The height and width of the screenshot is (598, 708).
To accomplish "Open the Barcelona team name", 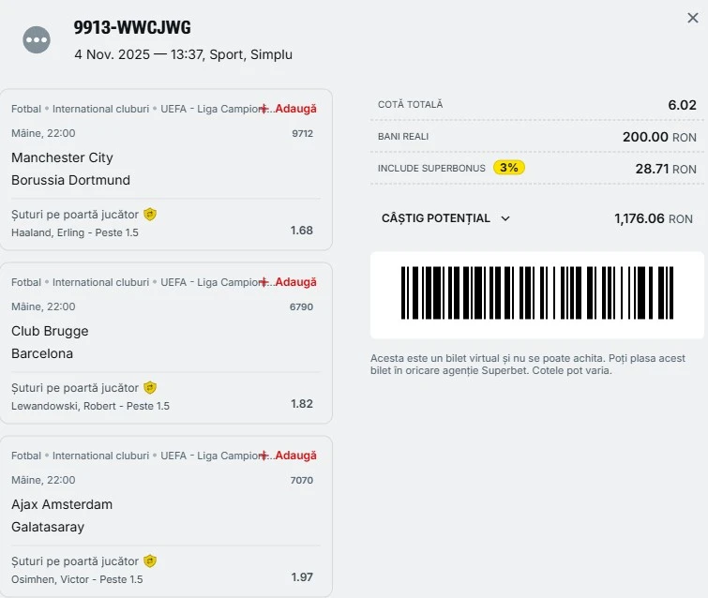I will (42, 353).
